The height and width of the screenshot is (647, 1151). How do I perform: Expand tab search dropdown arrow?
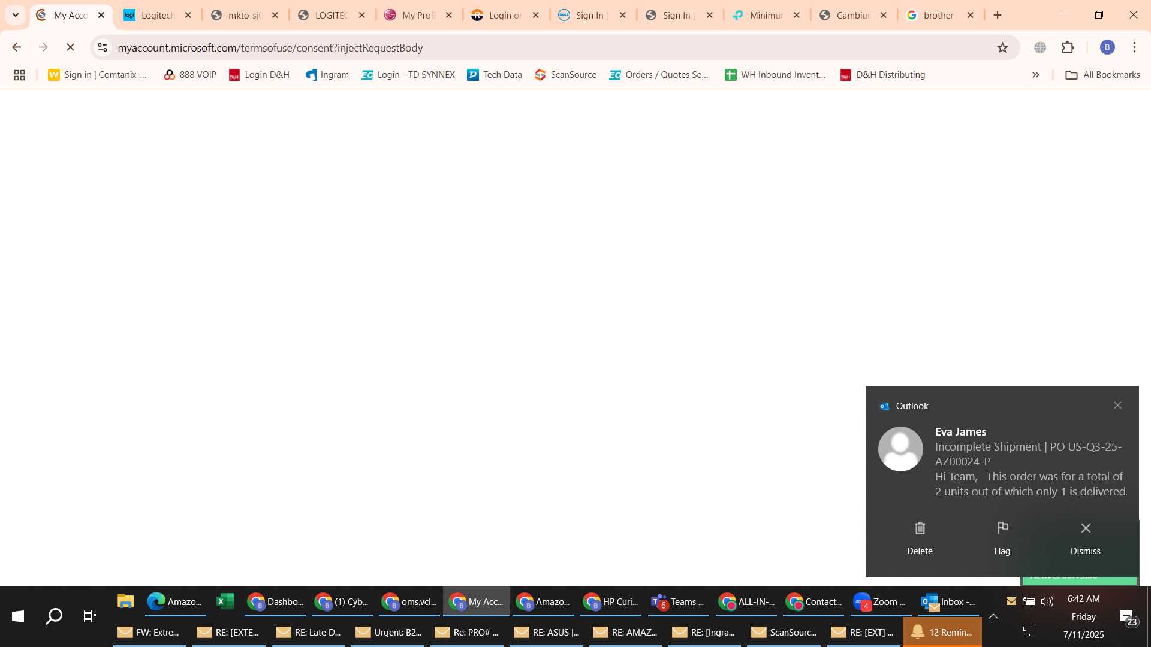(16, 15)
